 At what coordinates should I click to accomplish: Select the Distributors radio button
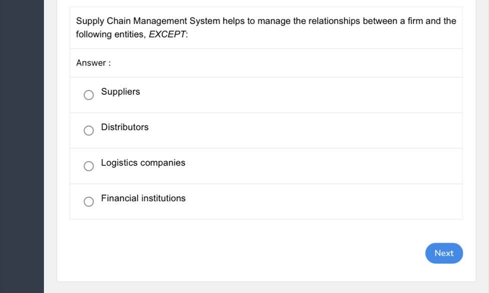click(89, 130)
